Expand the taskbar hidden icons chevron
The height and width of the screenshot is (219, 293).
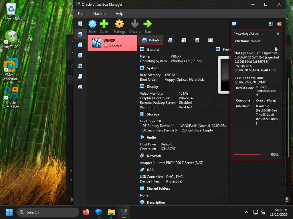point(246,212)
